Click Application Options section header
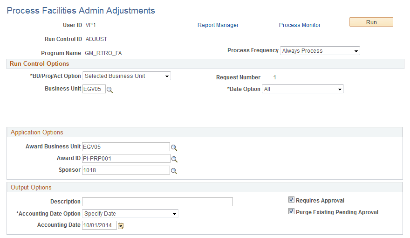 (x=205, y=132)
